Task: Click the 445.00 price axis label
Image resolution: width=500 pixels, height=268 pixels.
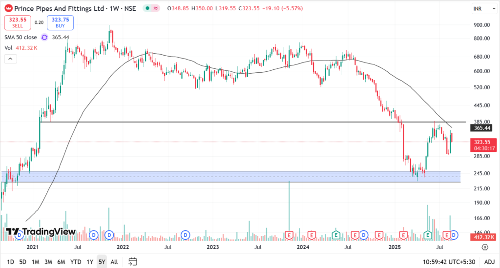Action: tap(481, 105)
